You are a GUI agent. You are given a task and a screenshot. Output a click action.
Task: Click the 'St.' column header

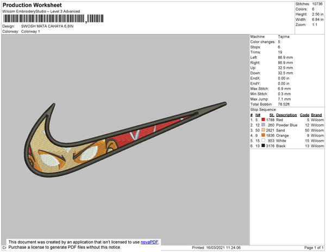coord(272,115)
